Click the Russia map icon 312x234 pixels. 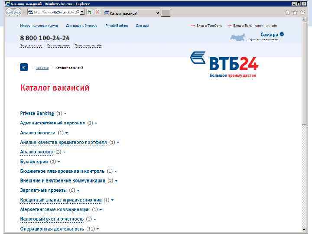pyautogui.click(x=237, y=37)
